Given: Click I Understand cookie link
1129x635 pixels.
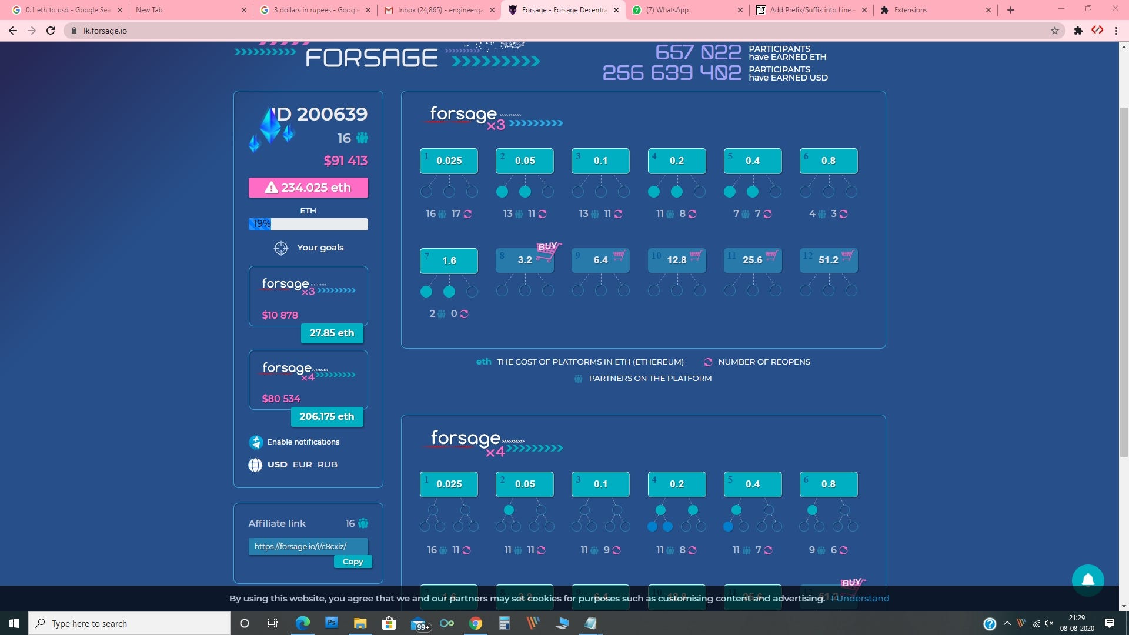Looking at the screenshot, I should [860, 599].
